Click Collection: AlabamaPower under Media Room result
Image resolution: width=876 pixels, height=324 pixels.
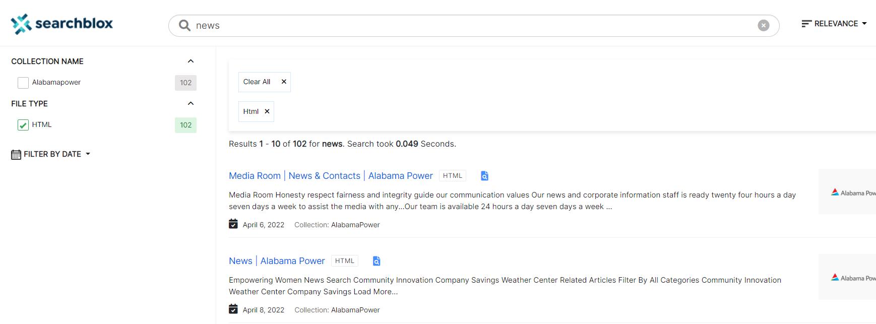coord(337,225)
